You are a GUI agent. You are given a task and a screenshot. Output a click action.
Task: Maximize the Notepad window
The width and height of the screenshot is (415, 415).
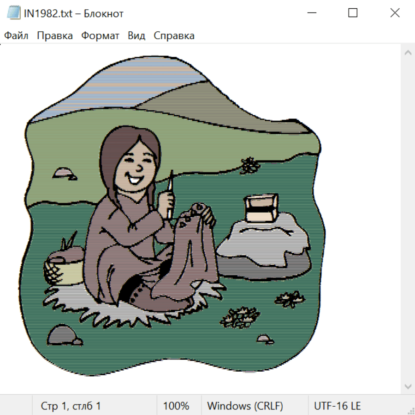[353, 13]
